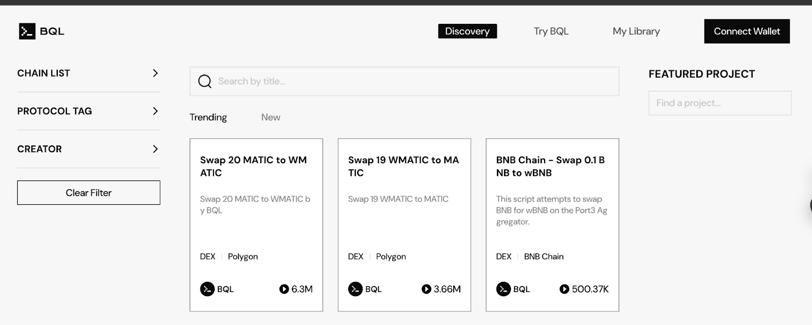Screen dimensions: 812x325
Task: Click the 500.37K run count
Action: point(590,289)
